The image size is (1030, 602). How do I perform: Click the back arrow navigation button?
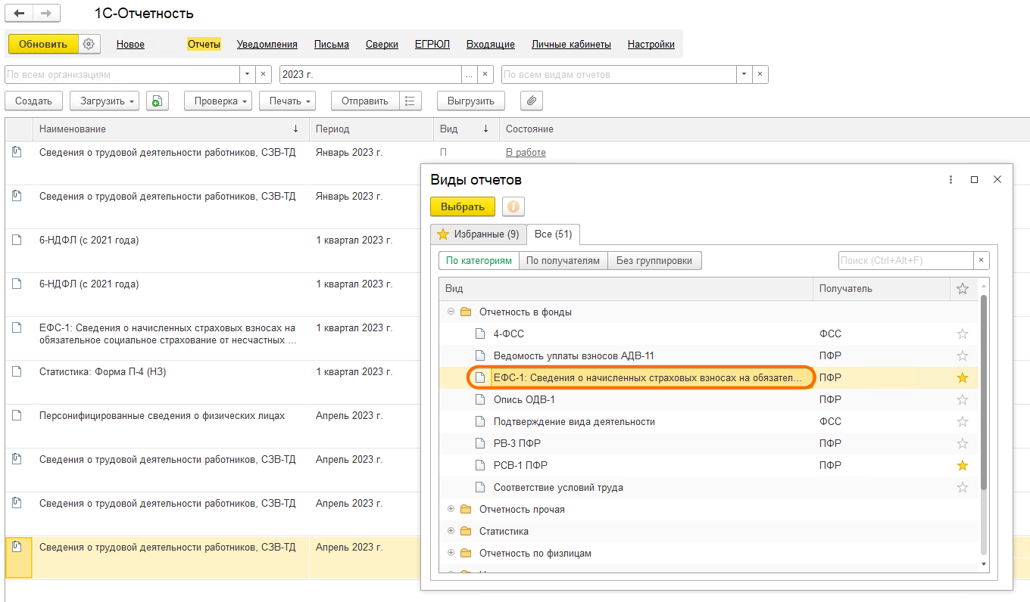[19, 14]
